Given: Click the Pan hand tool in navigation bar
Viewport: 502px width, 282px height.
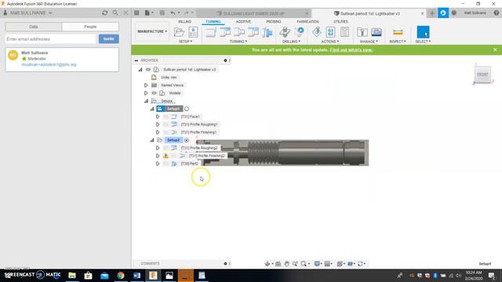Looking at the screenshot, I should (x=286, y=264).
